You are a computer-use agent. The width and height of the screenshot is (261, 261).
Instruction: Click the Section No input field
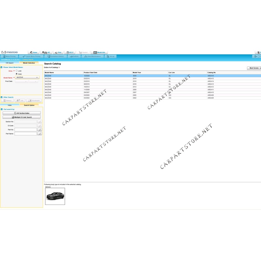coord(26,122)
